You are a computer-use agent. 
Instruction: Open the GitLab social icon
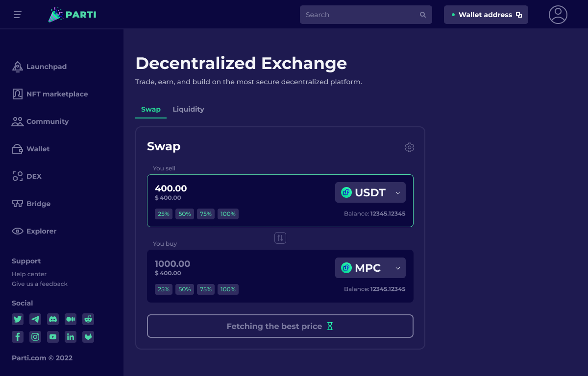click(x=88, y=337)
